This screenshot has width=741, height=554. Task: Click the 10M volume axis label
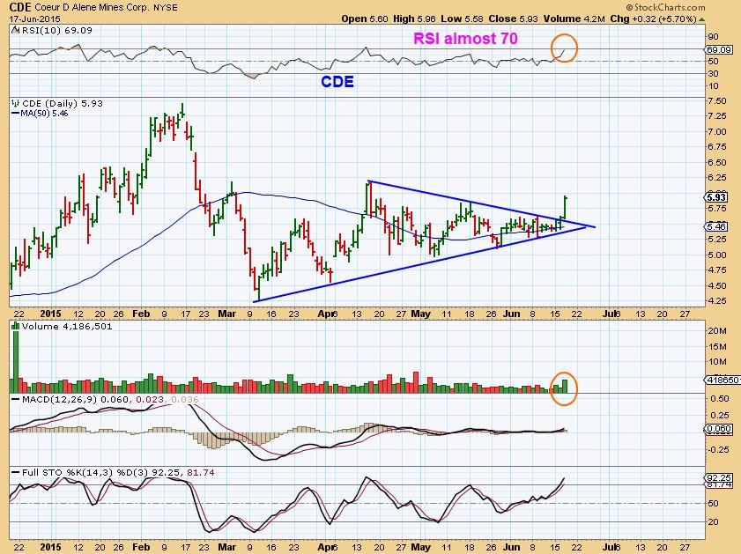coord(717,362)
